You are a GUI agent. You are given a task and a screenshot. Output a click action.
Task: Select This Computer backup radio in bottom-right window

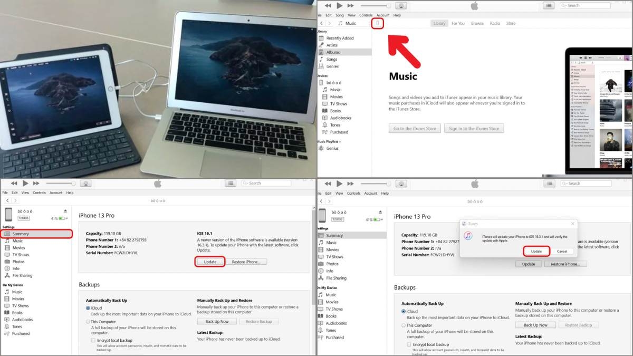tap(404, 325)
